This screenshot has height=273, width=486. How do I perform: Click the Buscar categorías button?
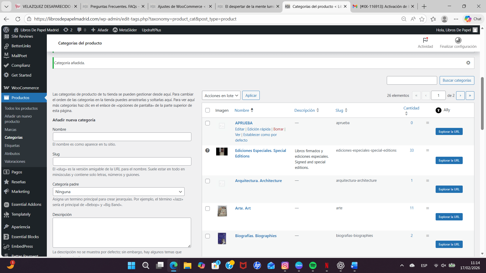coord(457,80)
